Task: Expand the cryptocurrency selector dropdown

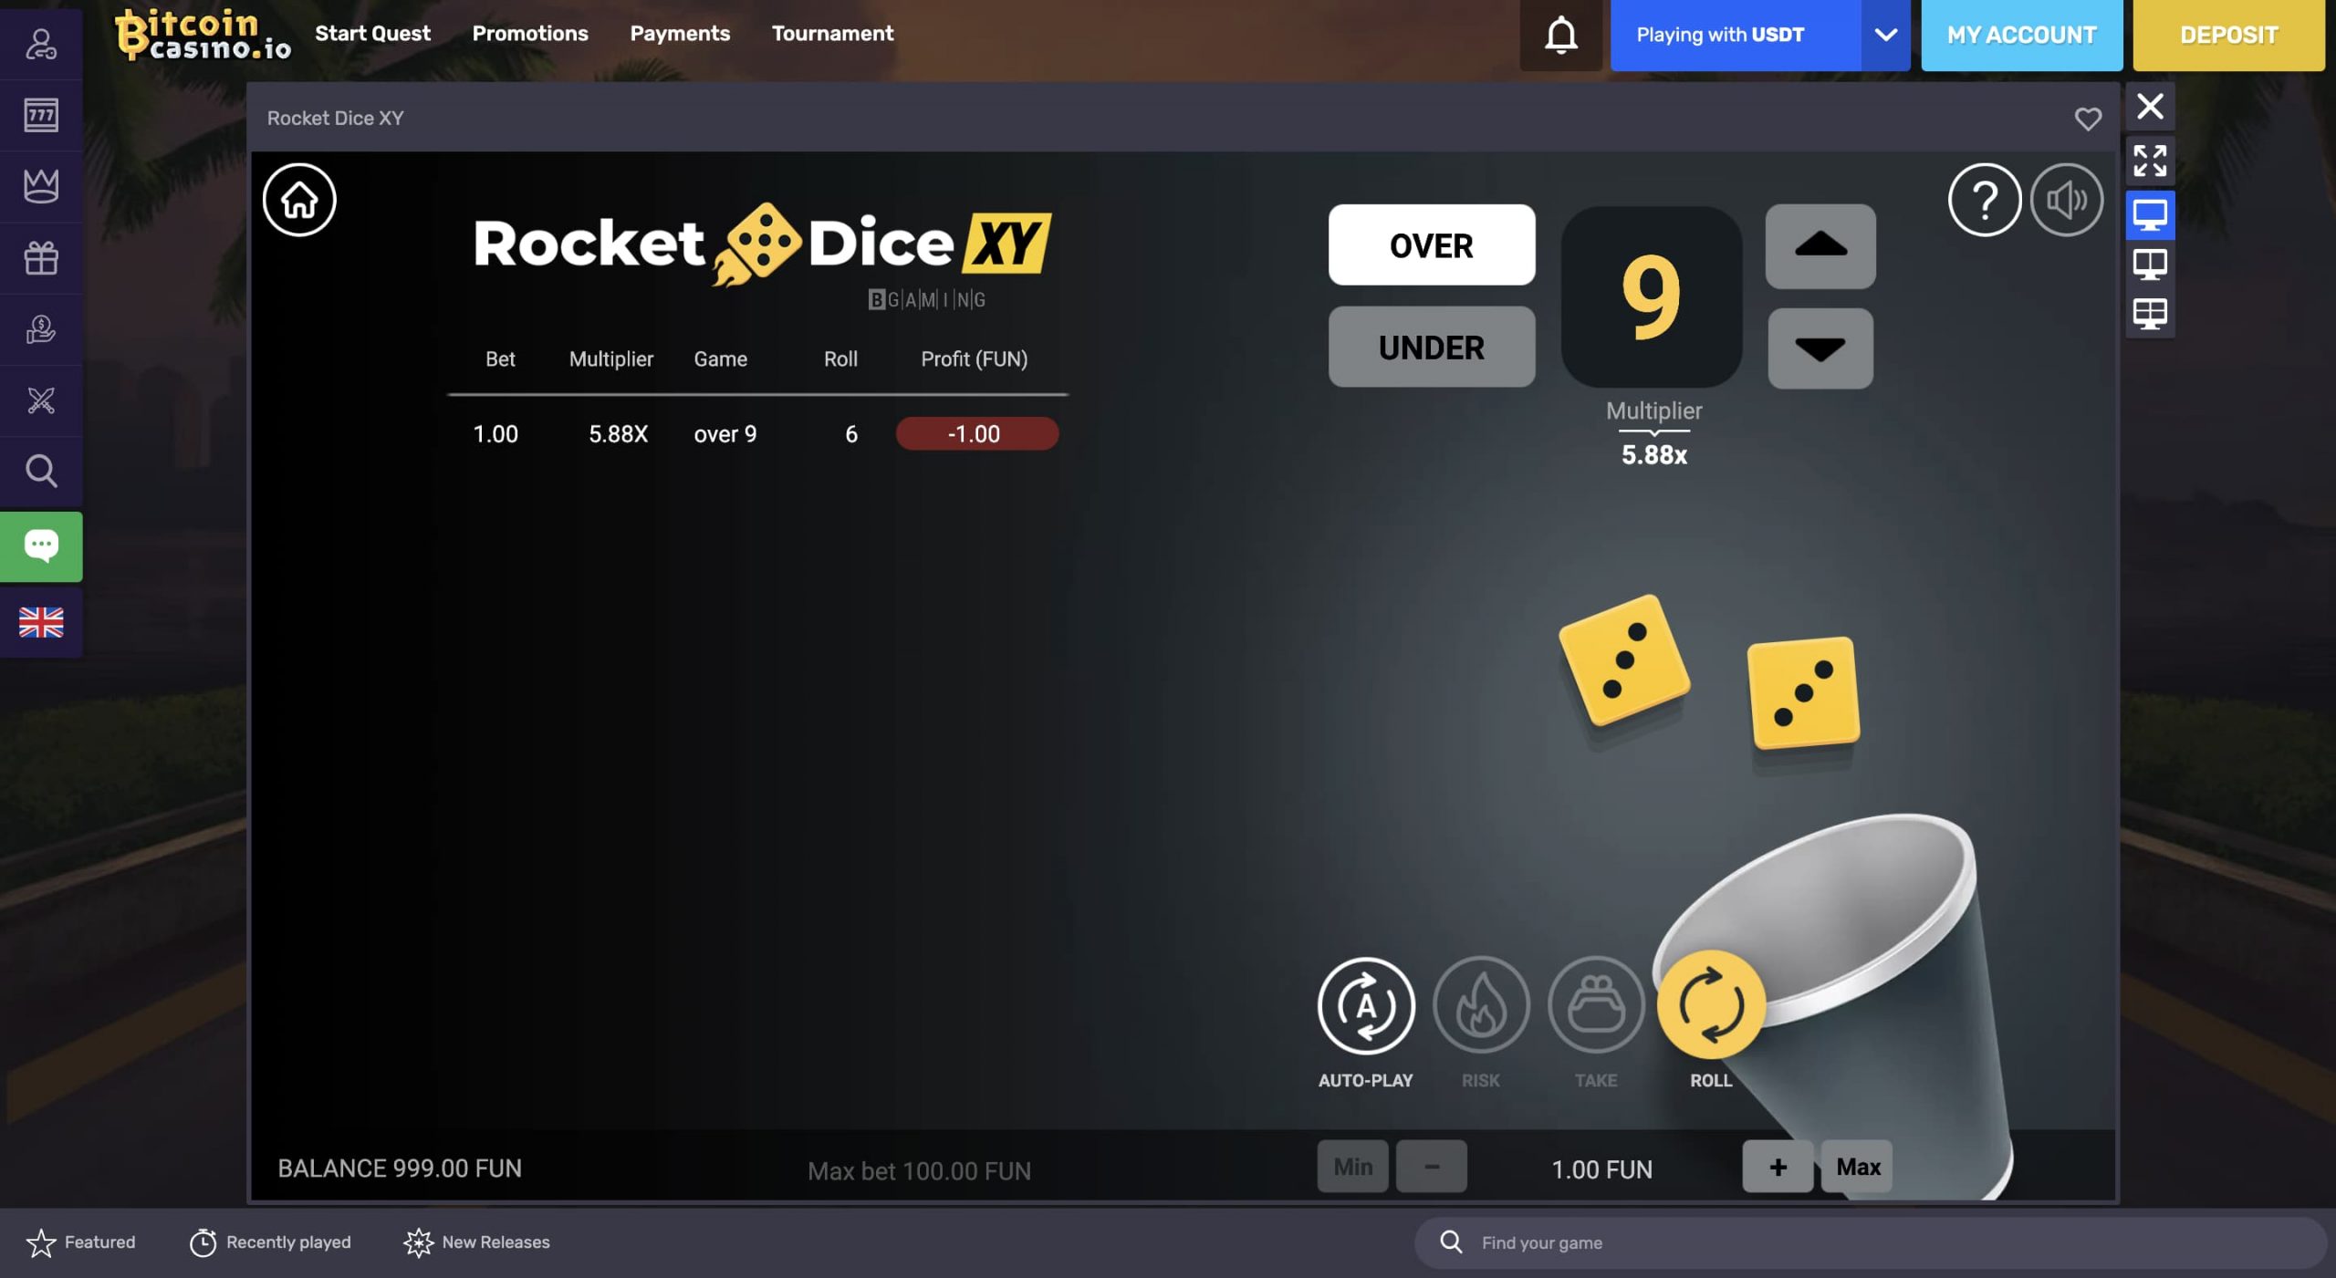Action: (x=1884, y=35)
